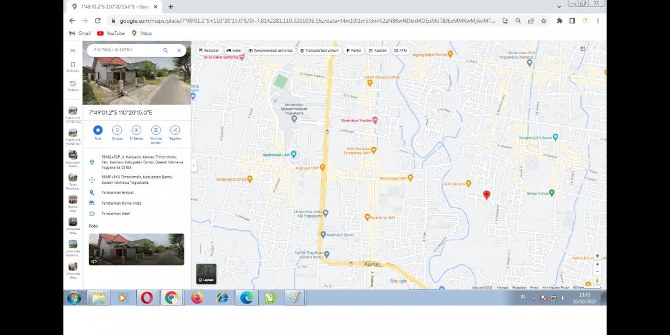Click the Tambahkan label icon
The image size is (670, 335).
pos(91,213)
